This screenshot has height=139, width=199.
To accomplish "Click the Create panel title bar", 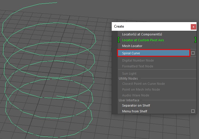I will point(150,27).
